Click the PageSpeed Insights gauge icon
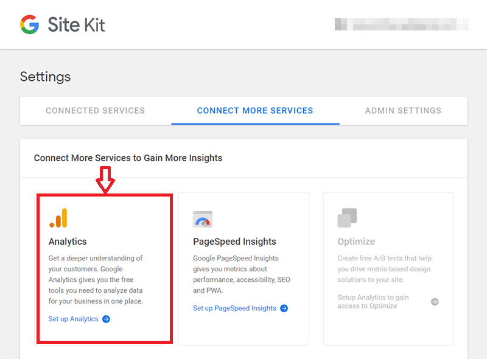This screenshot has width=487, height=359. pos(202,219)
